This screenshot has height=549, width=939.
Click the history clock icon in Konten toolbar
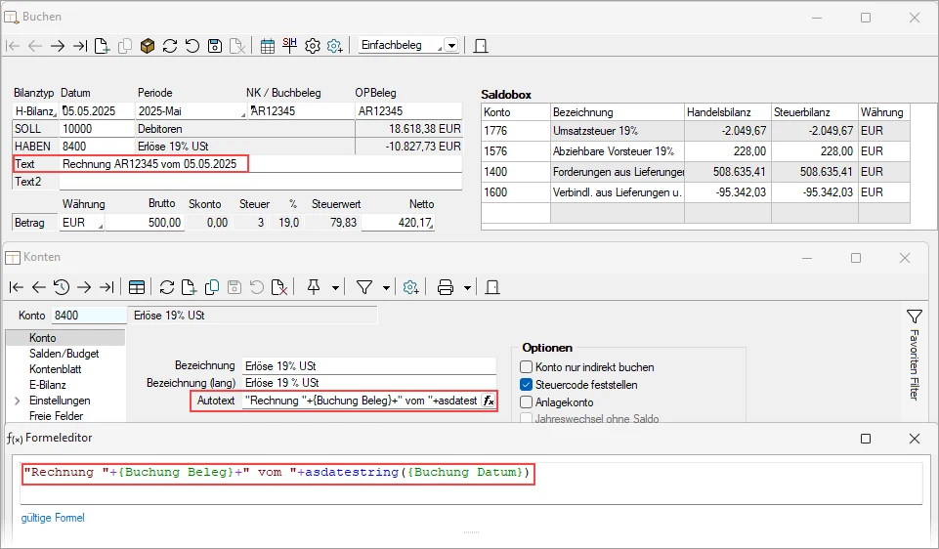[61, 287]
